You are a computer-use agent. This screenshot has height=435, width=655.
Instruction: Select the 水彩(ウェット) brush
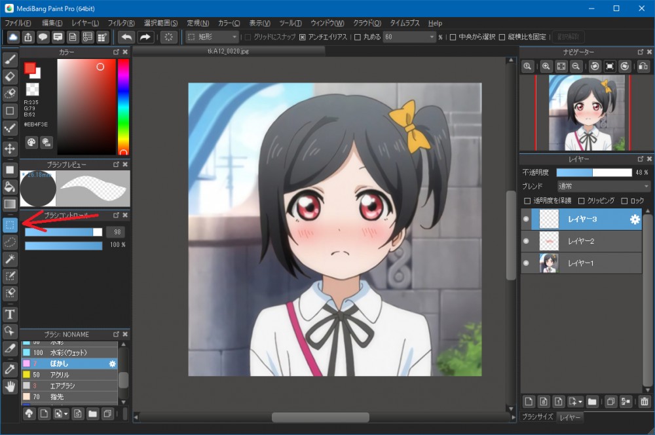click(69, 352)
